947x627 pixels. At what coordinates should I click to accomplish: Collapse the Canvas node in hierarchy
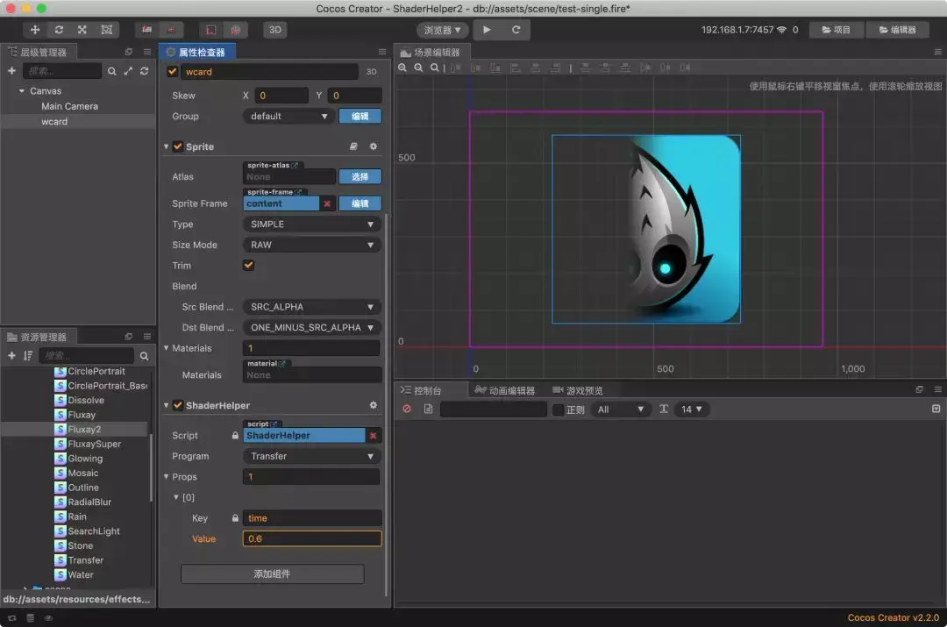(22, 91)
